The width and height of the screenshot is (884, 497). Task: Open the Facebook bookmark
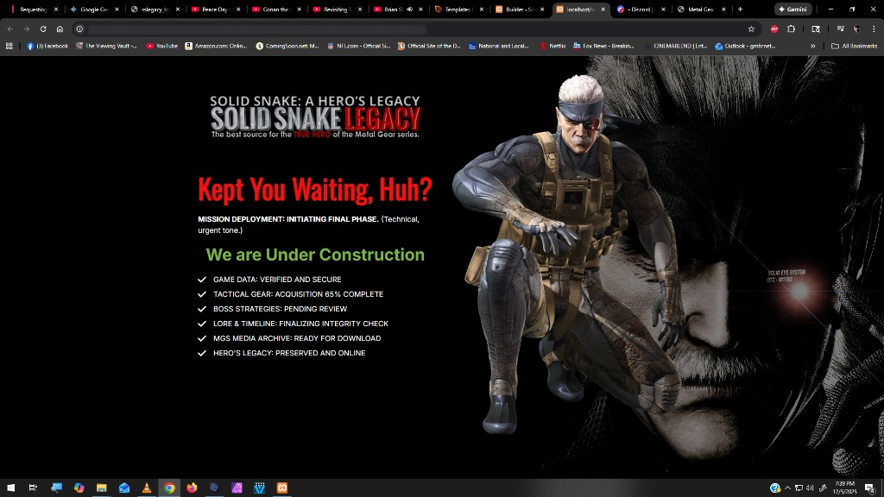(x=47, y=47)
